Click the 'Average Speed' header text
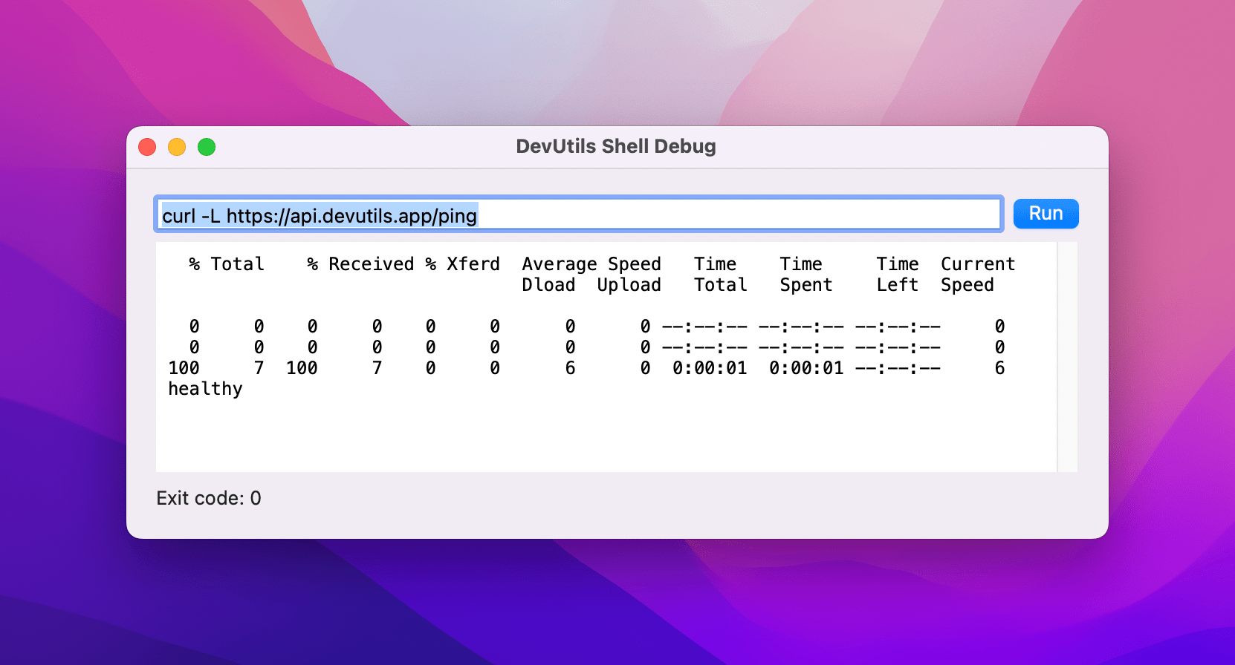Image resolution: width=1235 pixels, height=665 pixels. pos(591,264)
